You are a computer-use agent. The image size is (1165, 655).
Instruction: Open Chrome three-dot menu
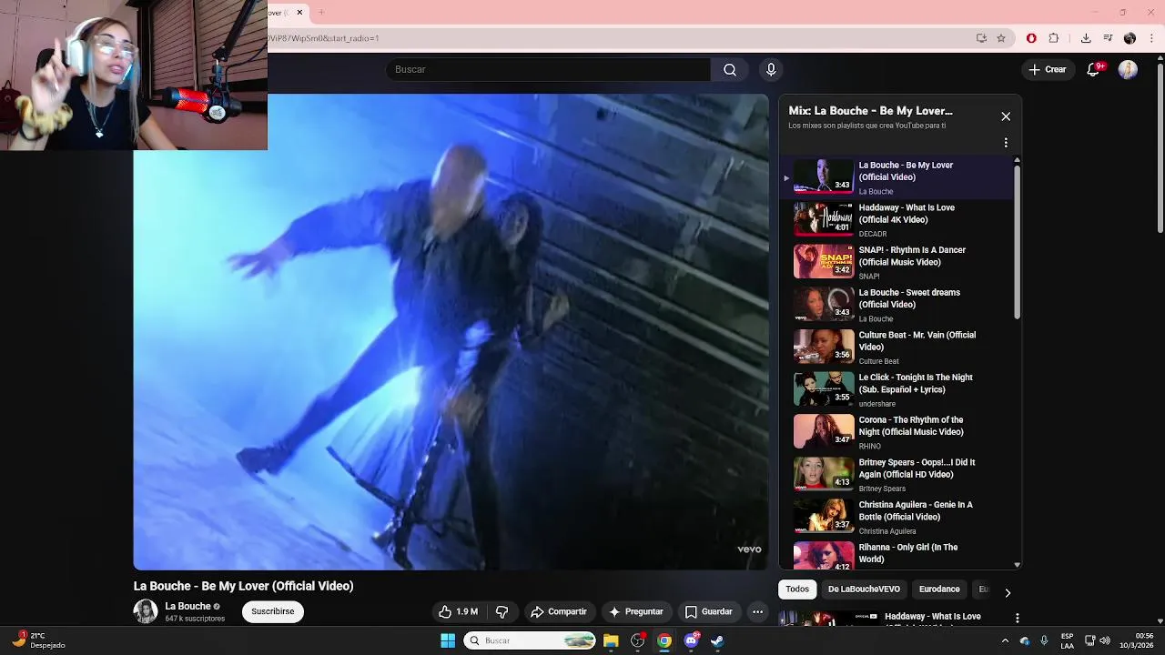tap(1152, 38)
